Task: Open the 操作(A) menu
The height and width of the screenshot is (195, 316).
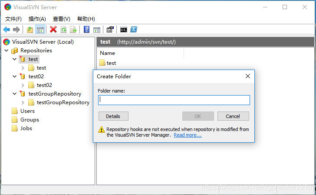Action: (x=37, y=19)
